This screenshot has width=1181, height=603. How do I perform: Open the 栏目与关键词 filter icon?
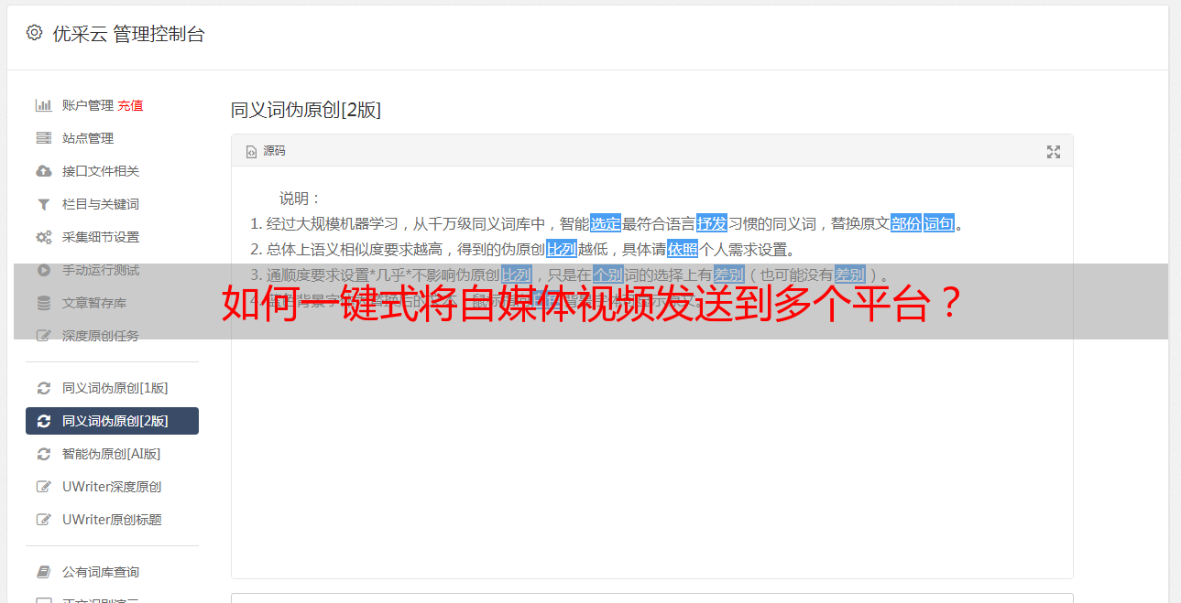point(43,204)
